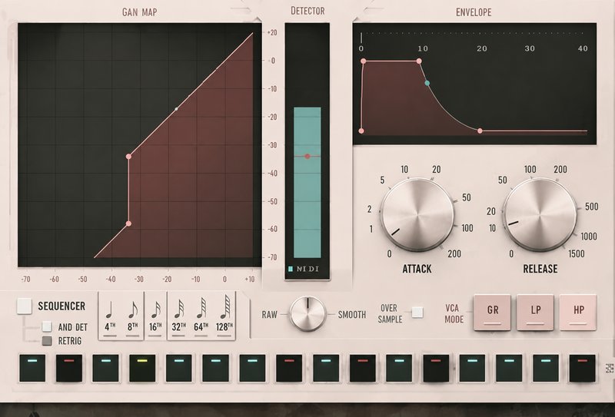Select GR VCA mode
Viewport: 615px width, 417px height.
click(492, 313)
